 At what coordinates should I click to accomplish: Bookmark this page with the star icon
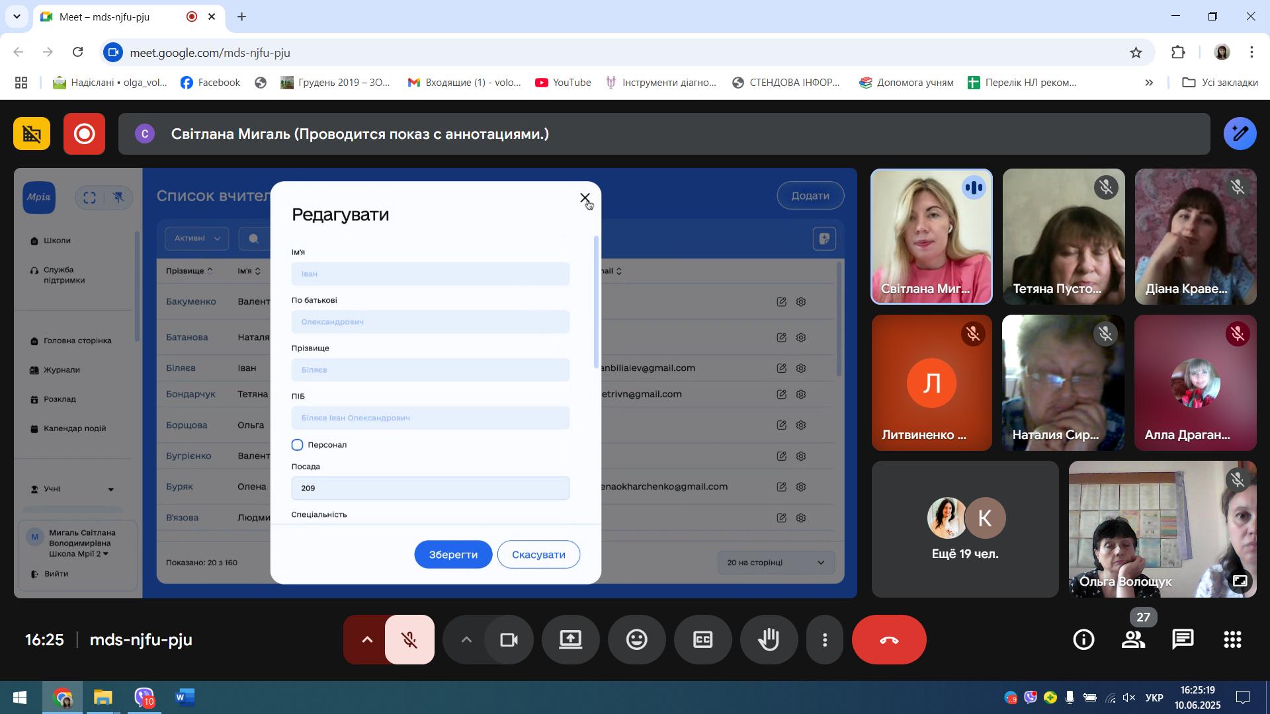(1136, 53)
